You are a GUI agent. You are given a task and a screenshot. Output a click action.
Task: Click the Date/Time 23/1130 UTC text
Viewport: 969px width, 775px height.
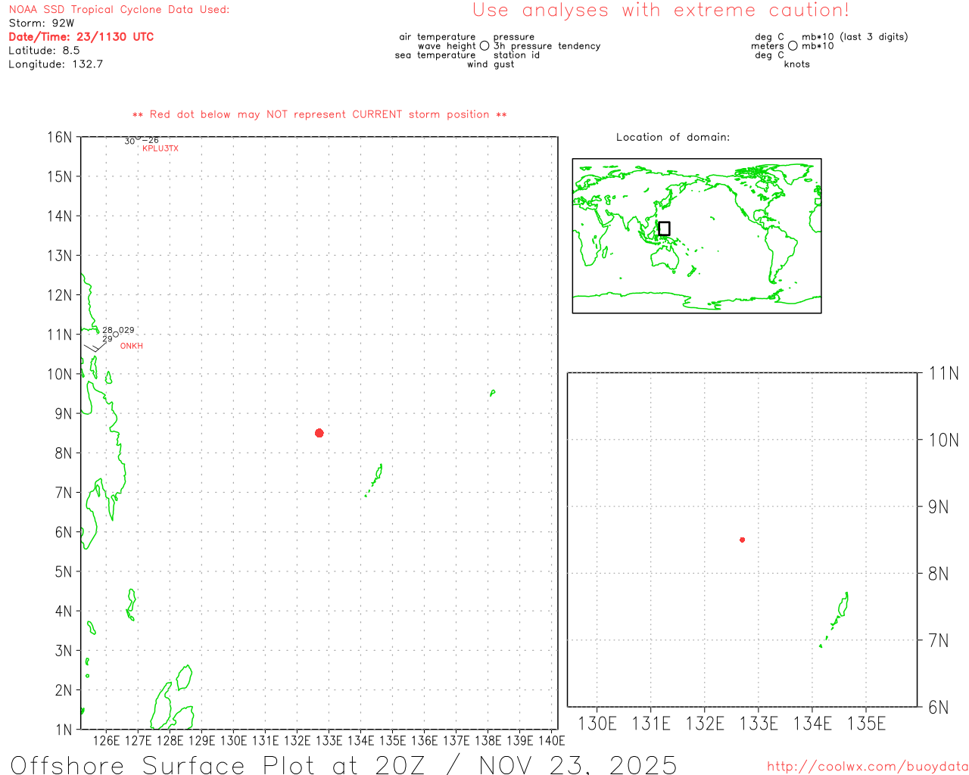81,36
